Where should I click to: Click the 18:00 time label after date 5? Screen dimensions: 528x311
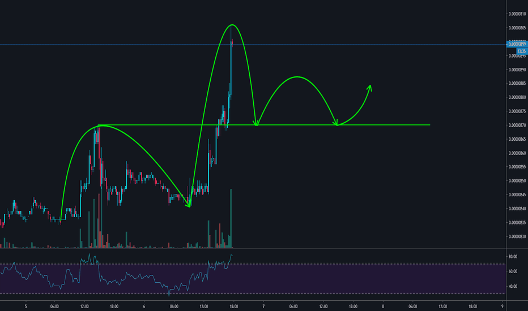[x=114, y=306]
